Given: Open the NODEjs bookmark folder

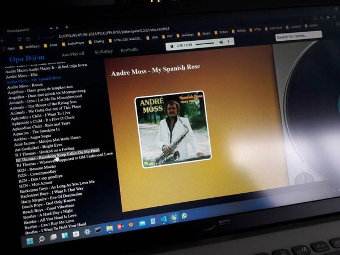Looking at the screenshot, I should [239, 31].
